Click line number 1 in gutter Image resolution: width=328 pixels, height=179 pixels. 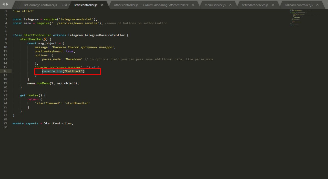tap(6, 11)
